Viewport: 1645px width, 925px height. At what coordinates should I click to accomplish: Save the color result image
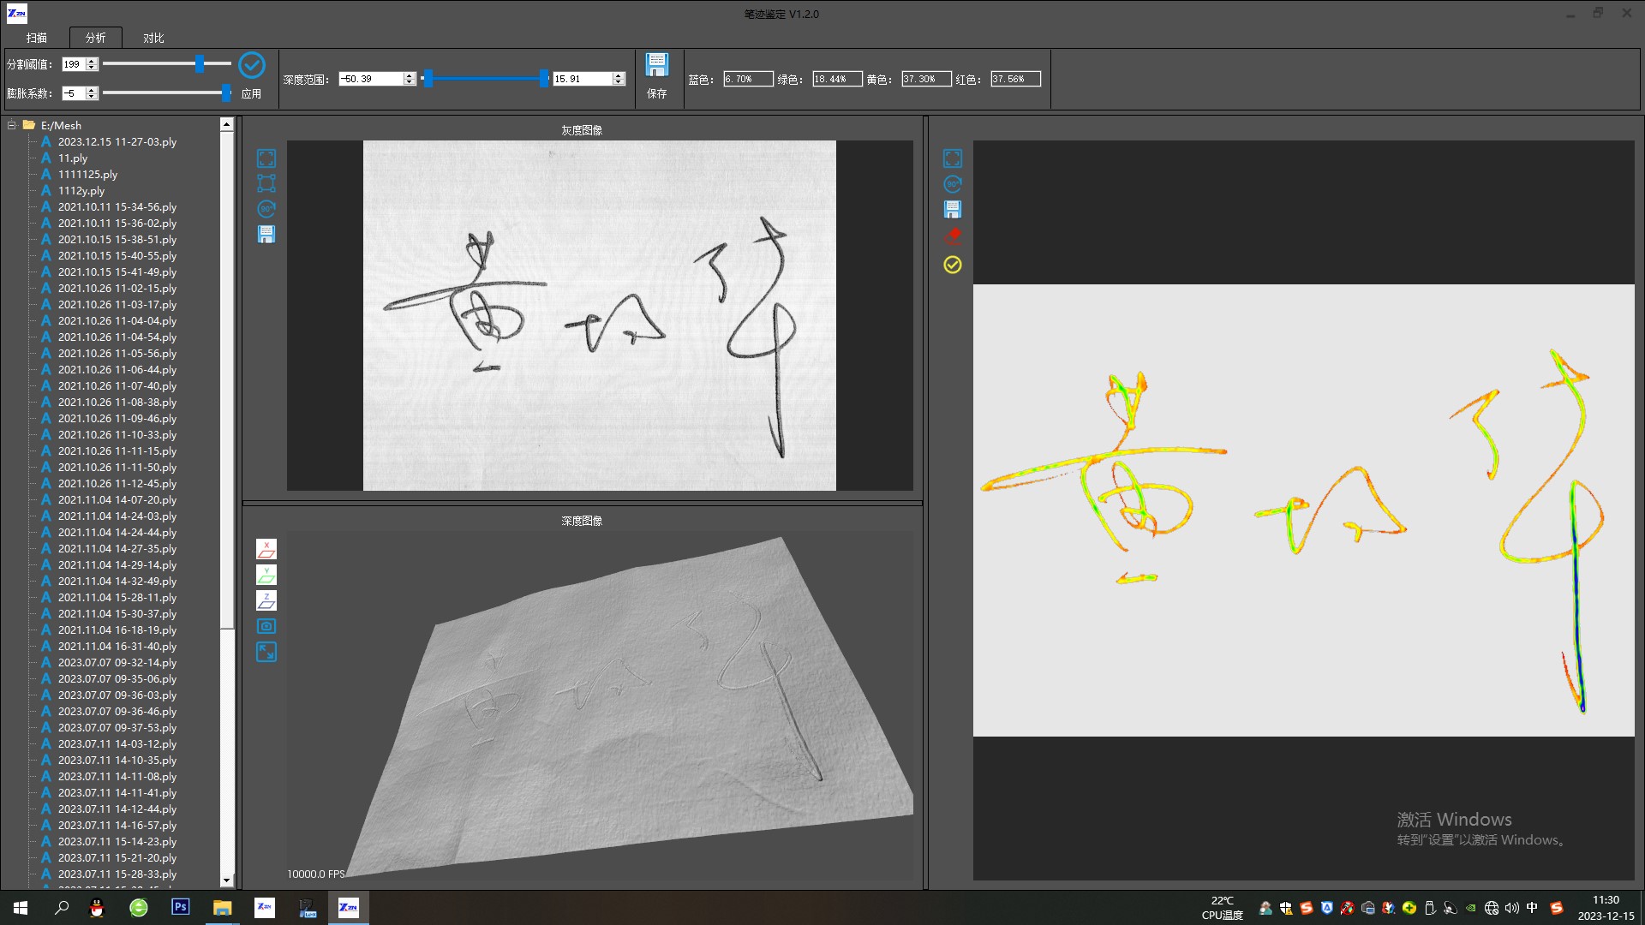tap(953, 209)
